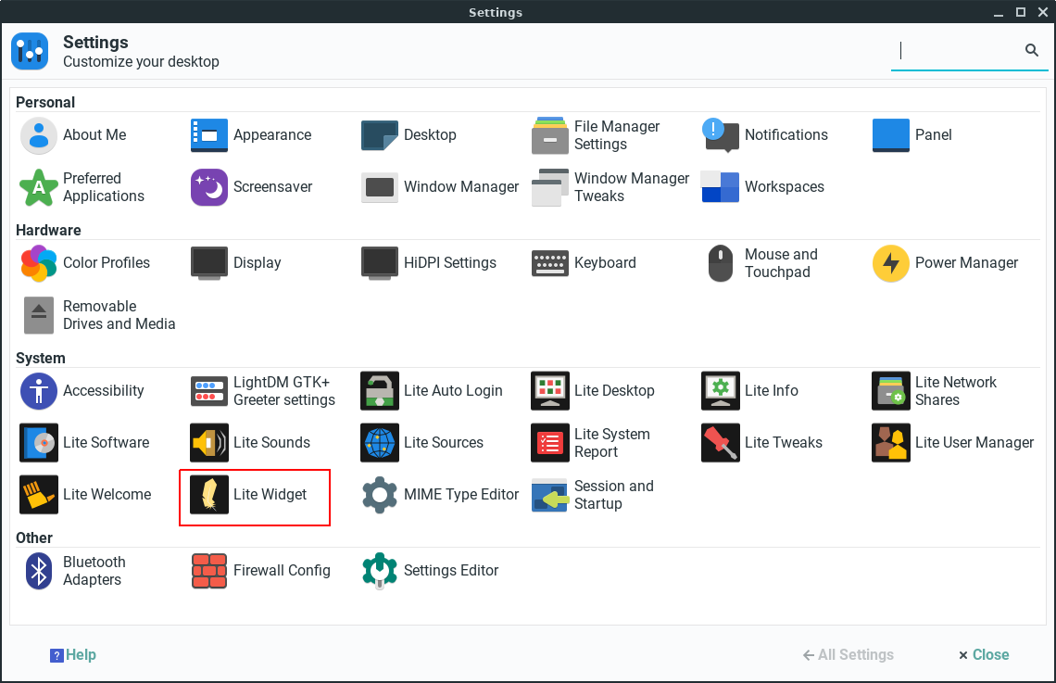Image resolution: width=1056 pixels, height=683 pixels.
Task: Open Bluetooth Adapters settings
Action: (x=95, y=570)
